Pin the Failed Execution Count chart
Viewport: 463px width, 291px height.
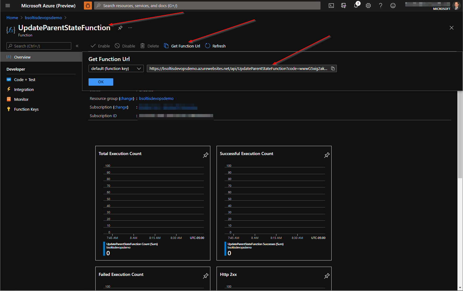pos(205,276)
